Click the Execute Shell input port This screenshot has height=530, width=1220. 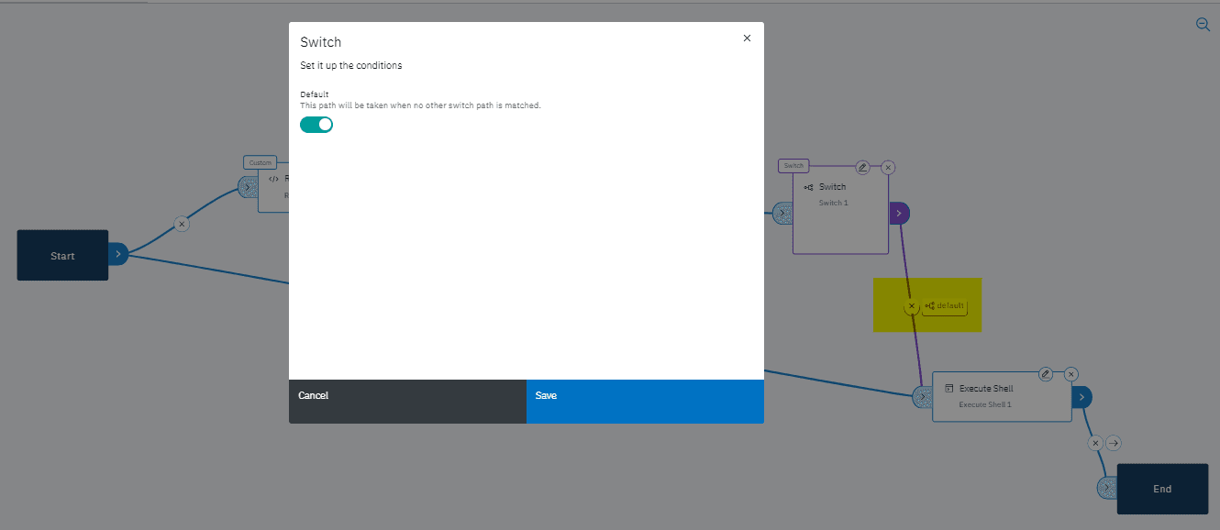coord(922,396)
